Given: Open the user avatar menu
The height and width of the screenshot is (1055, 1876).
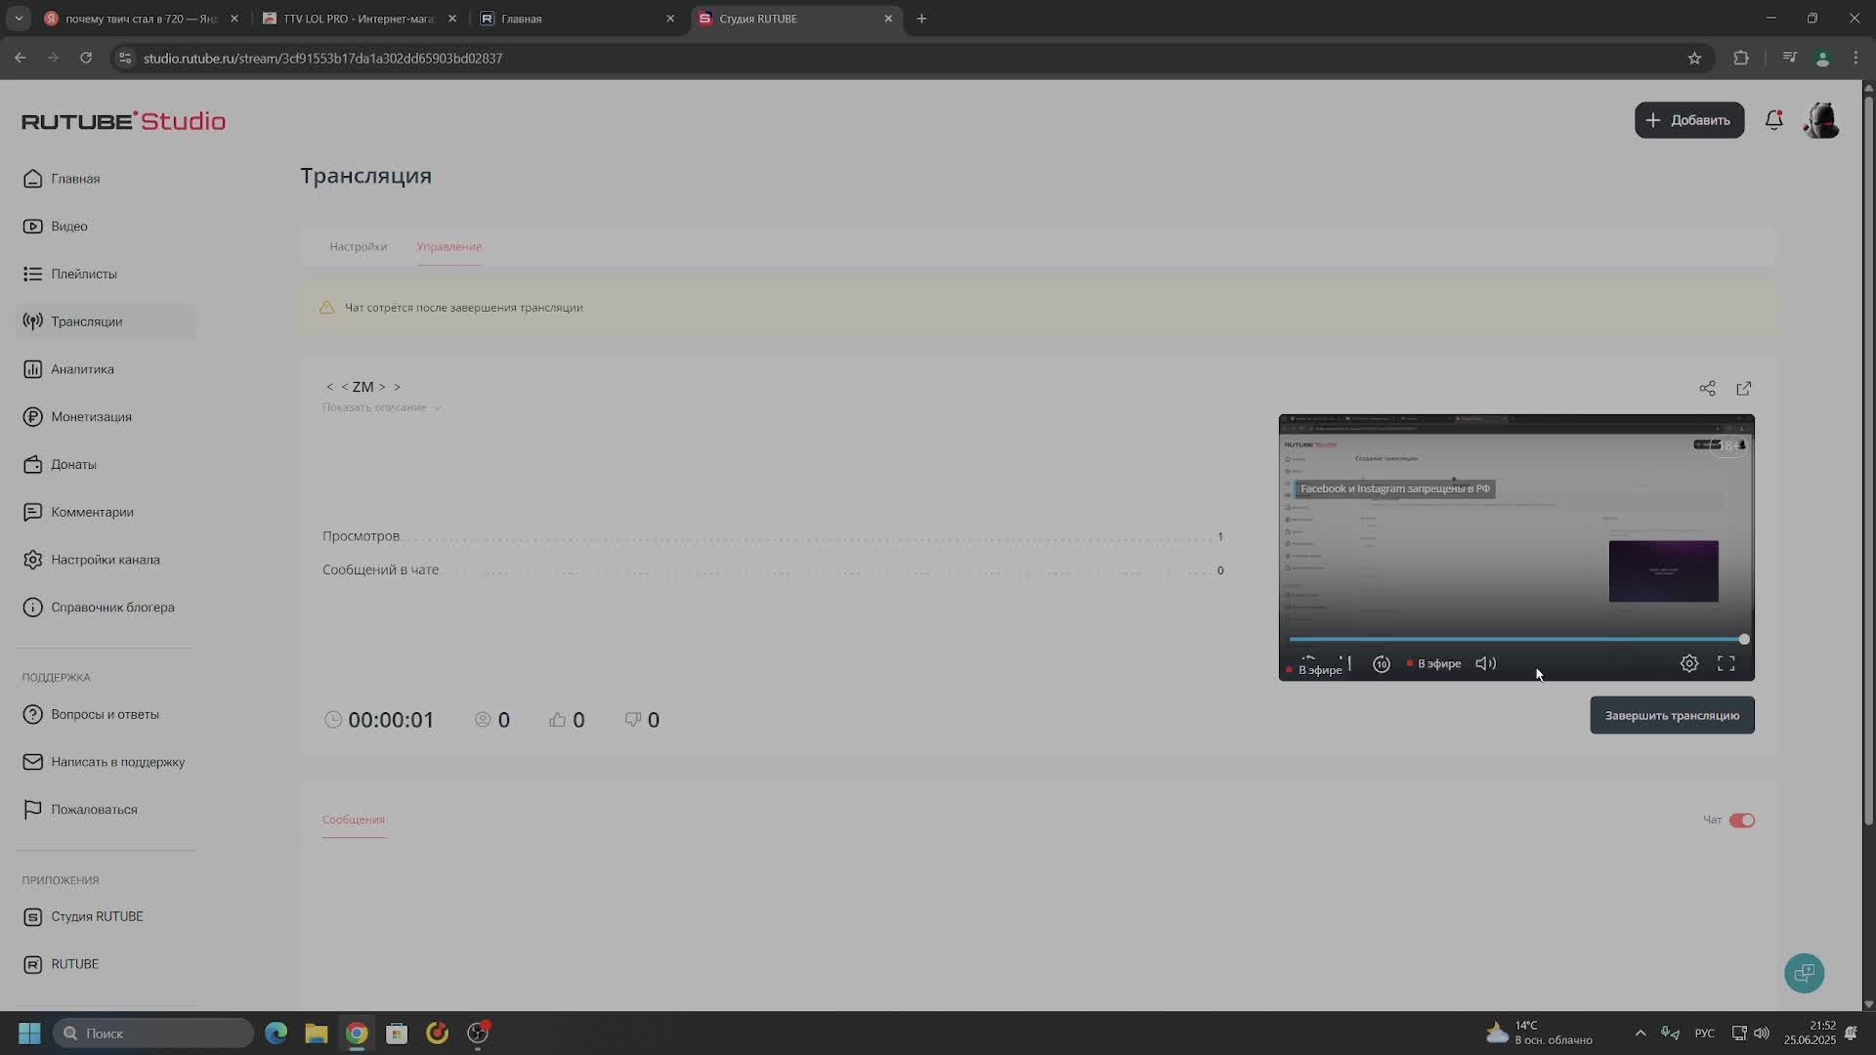Looking at the screenshot, I should 1821,120.
